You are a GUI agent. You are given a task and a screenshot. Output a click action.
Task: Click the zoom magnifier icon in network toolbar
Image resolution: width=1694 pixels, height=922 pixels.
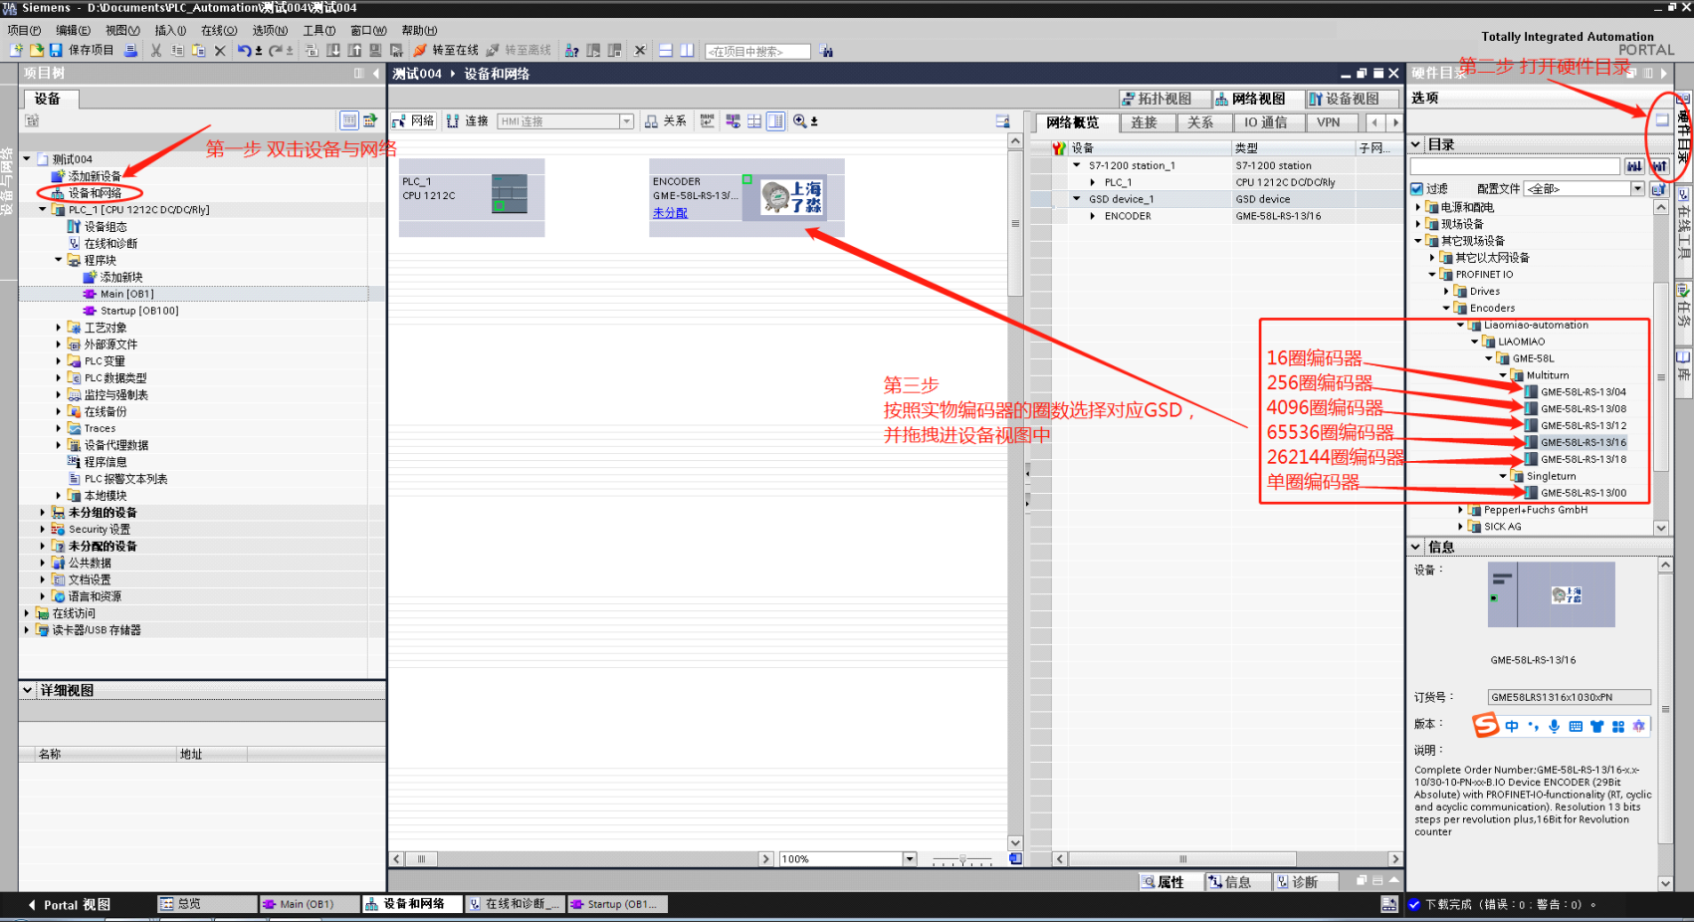(799, 120)
